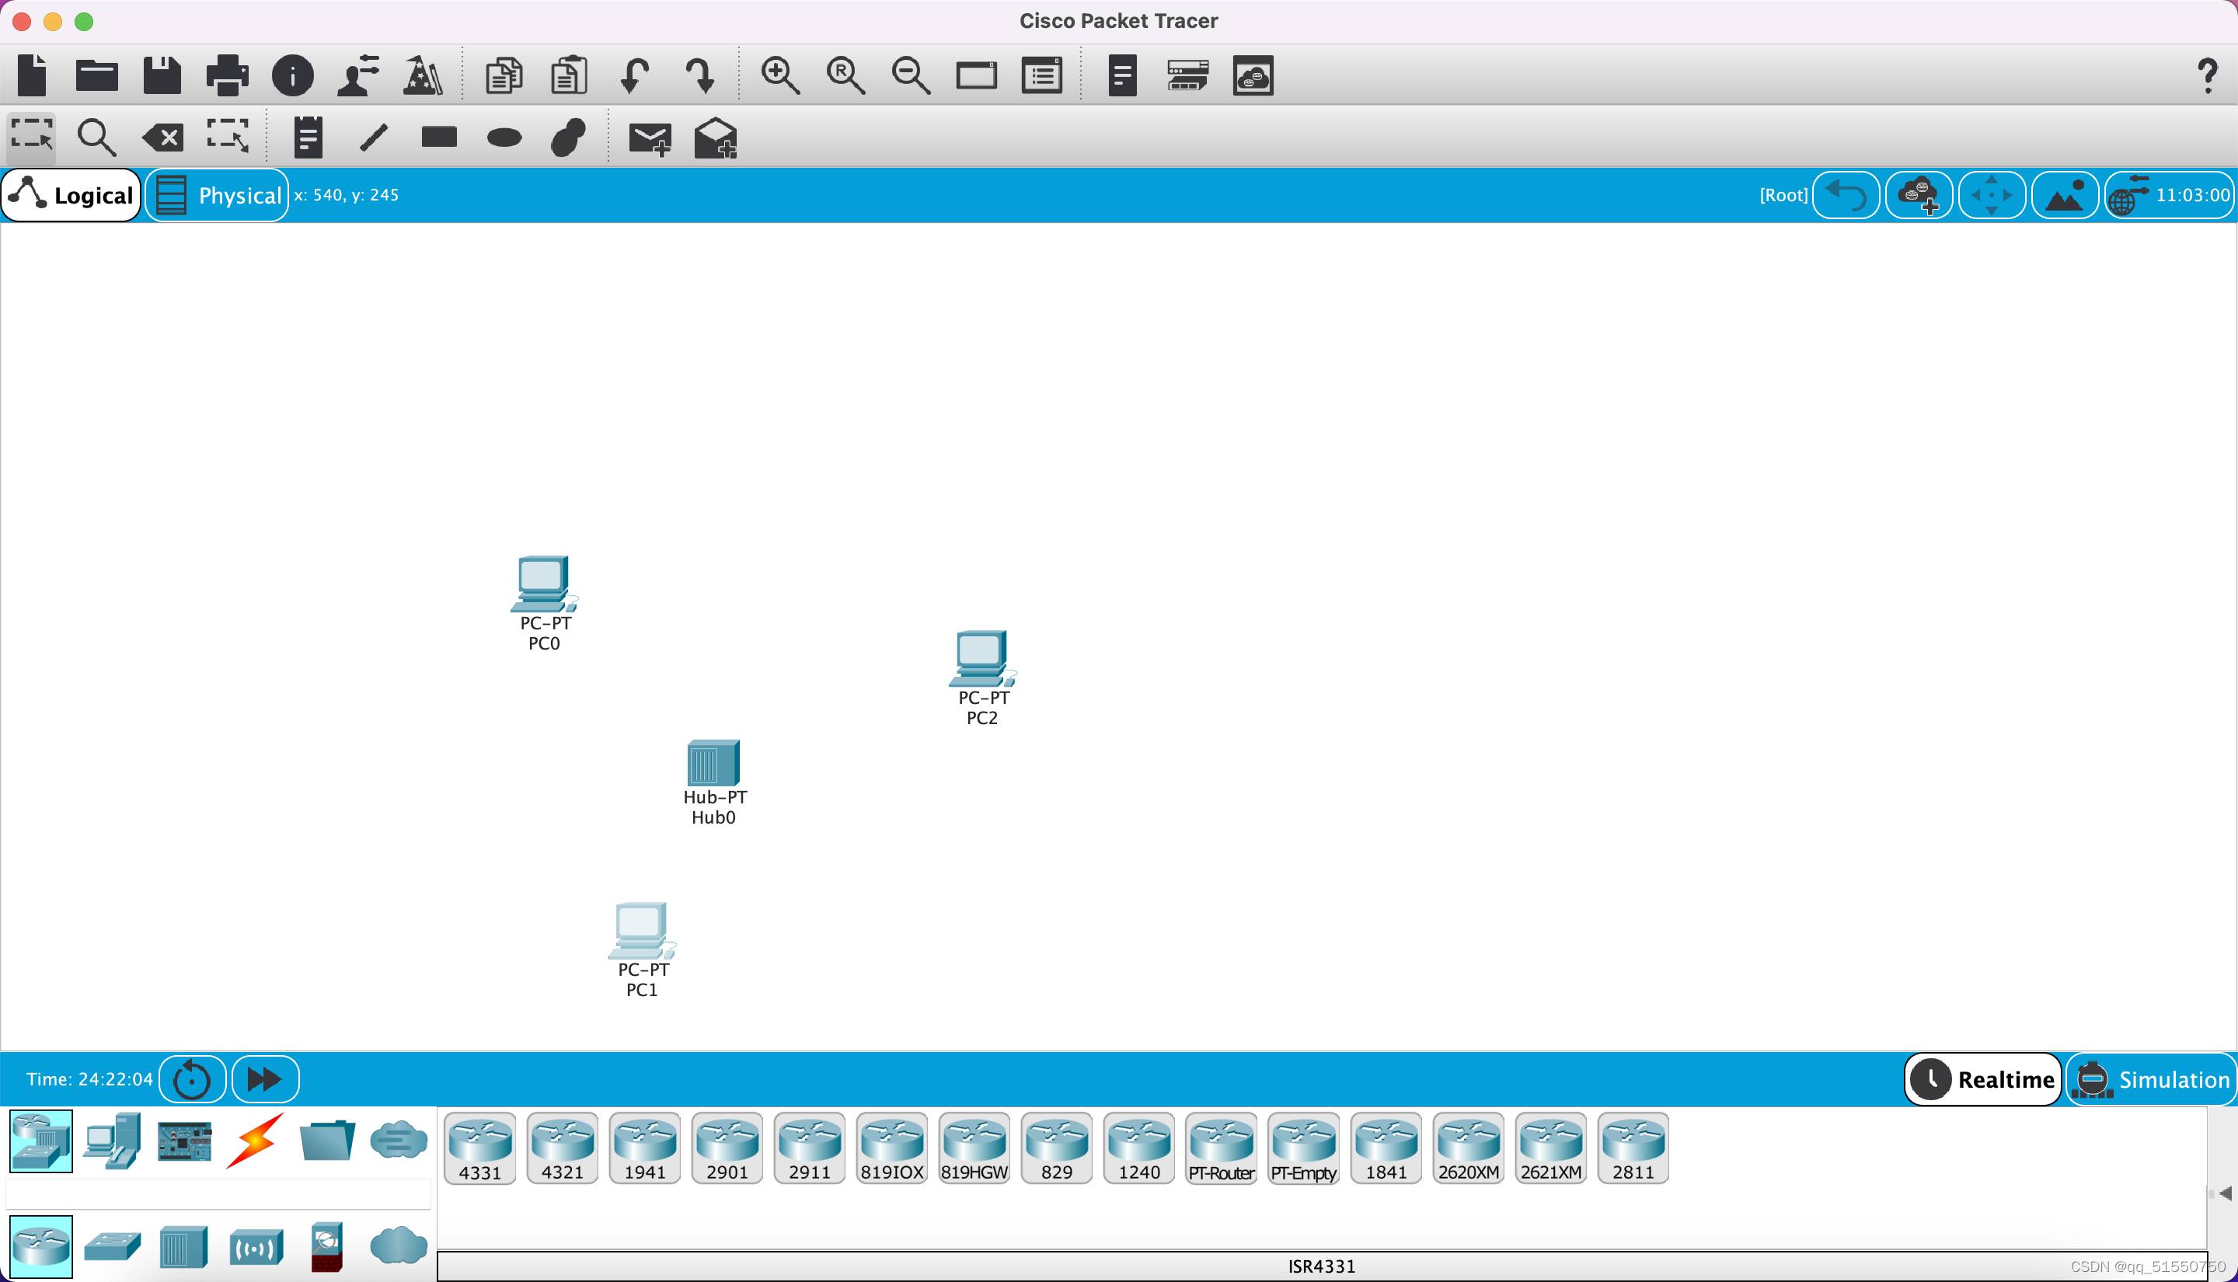Screen dimensions: 2238x1282
Task: Set a tiled background image
Action: click(2065, 194)
